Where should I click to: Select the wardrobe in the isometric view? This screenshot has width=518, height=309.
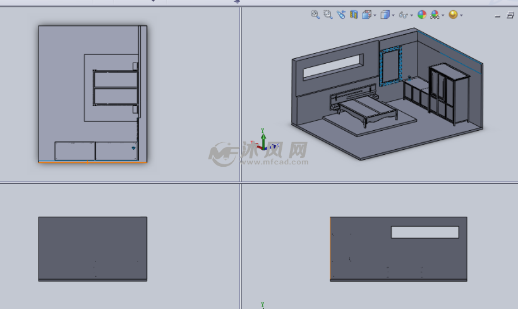click(449, 95)
